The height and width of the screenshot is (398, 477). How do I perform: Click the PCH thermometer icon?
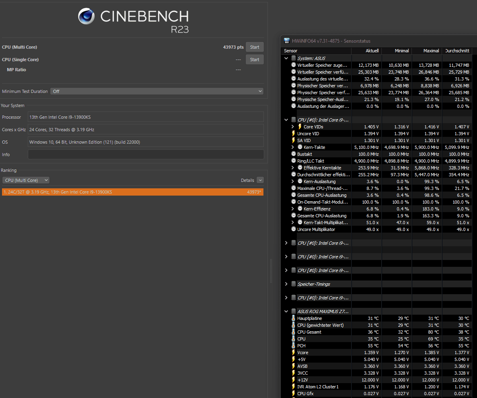pyautogui.click(x=294, y=346)
